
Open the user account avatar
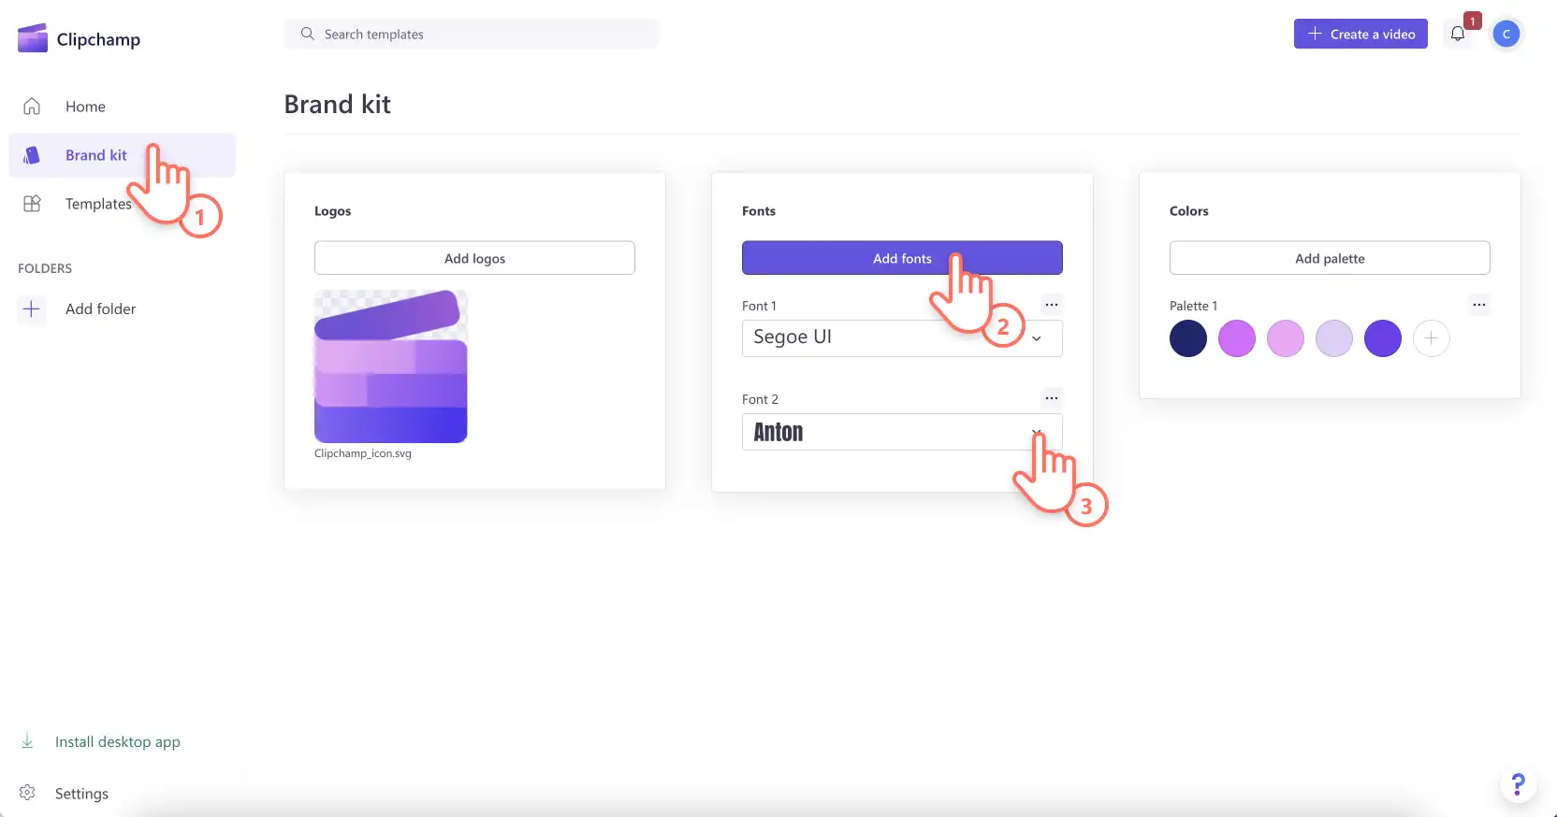click(1506, 34)
